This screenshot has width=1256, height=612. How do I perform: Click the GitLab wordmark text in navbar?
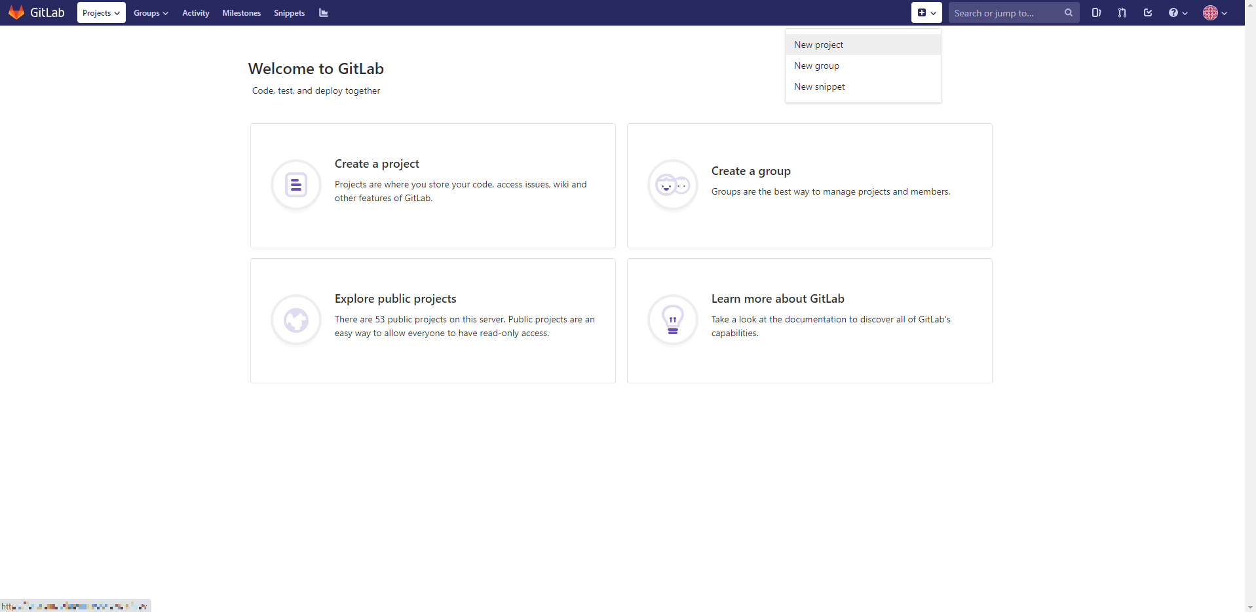click(x=47, y=12)
